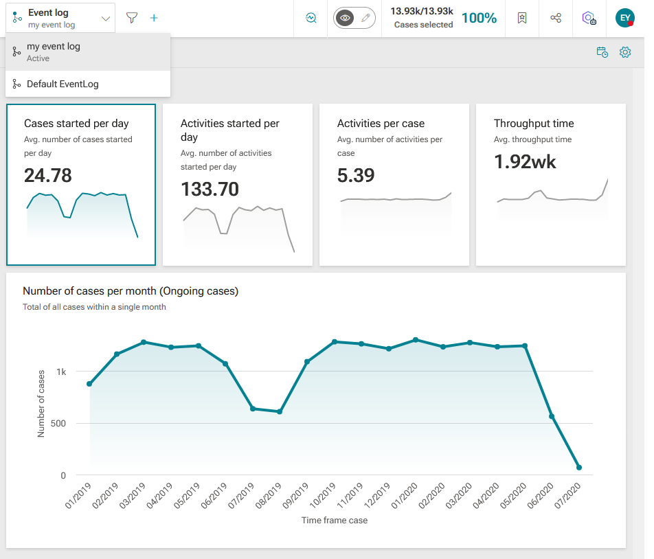The width and height of the screenshot is (654, 559).
Task: Switch to view mode eye toggle
Action: click(345, 18)
